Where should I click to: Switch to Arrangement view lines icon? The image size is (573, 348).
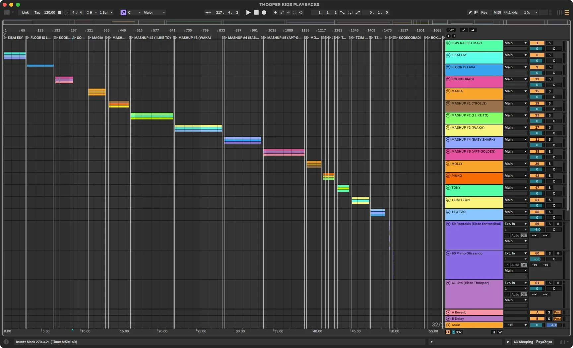tap(567, 13)
